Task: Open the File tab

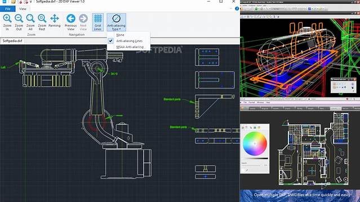Action: pos(7,8)
